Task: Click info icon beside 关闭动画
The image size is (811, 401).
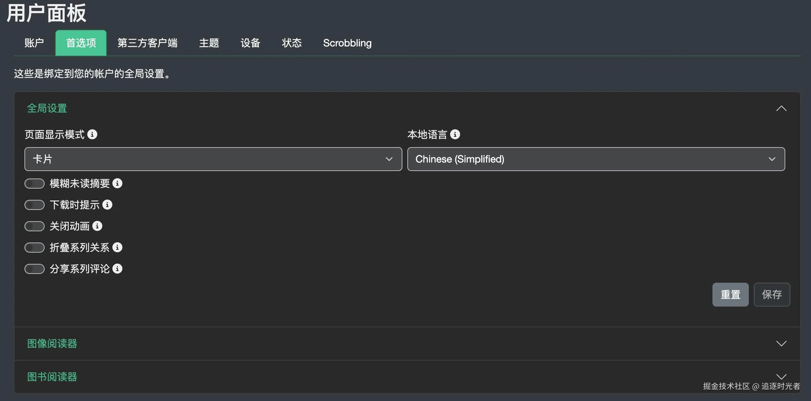Action: click(x=97, y=226)
